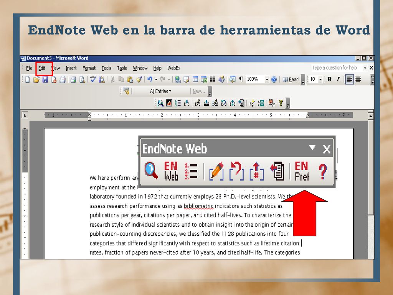Click the Find Figure 'fig.' icon
Viewport: 393px width, 295px height.
(x=252, y=103)
